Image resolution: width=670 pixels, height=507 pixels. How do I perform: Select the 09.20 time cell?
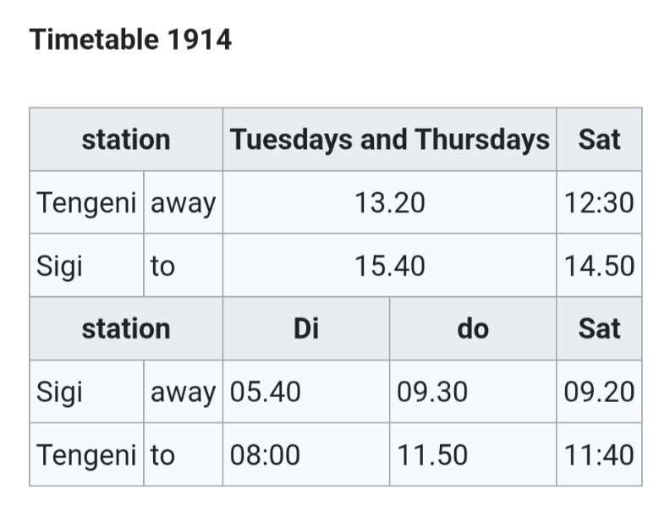599,392
